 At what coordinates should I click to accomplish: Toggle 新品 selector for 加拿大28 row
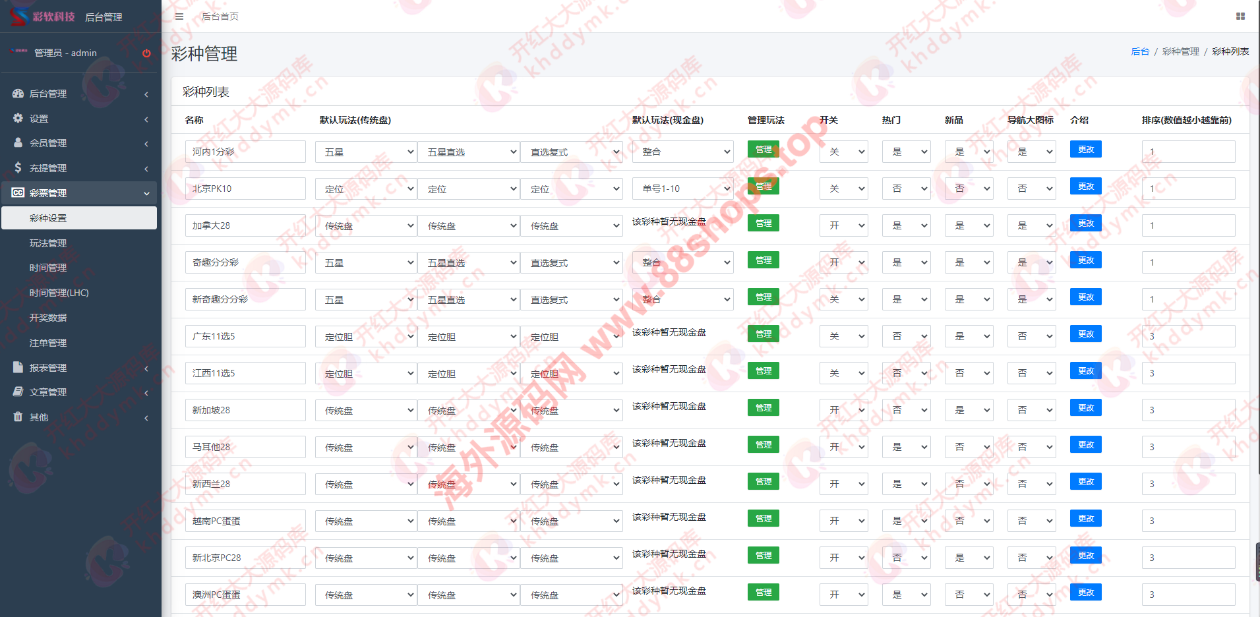(x=969, y=225)
